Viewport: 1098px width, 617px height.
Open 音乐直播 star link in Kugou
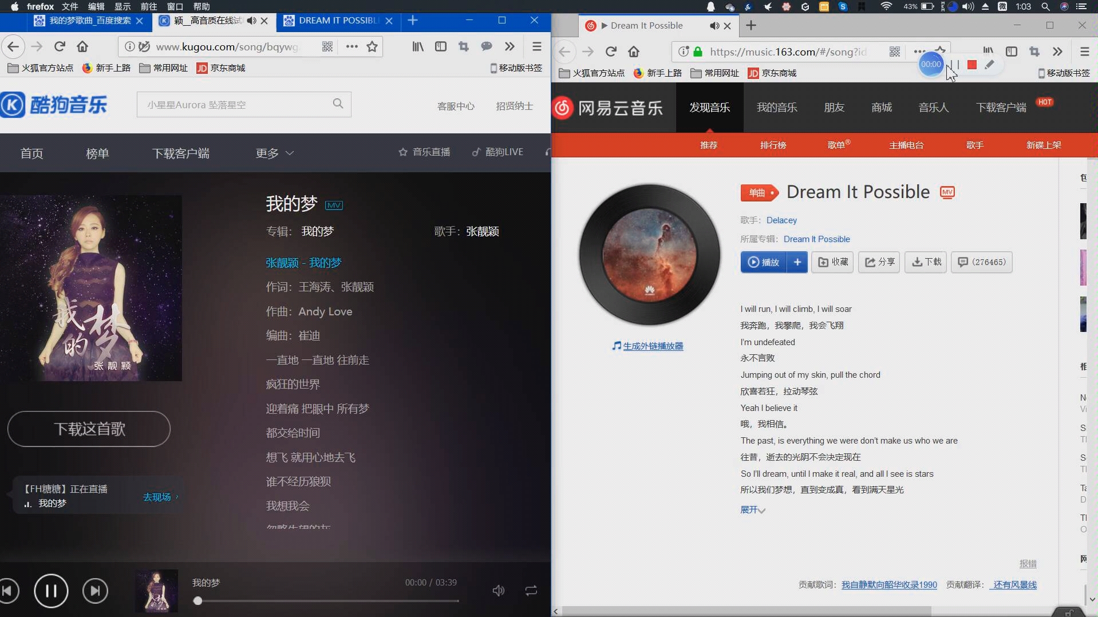pos(424,152)
